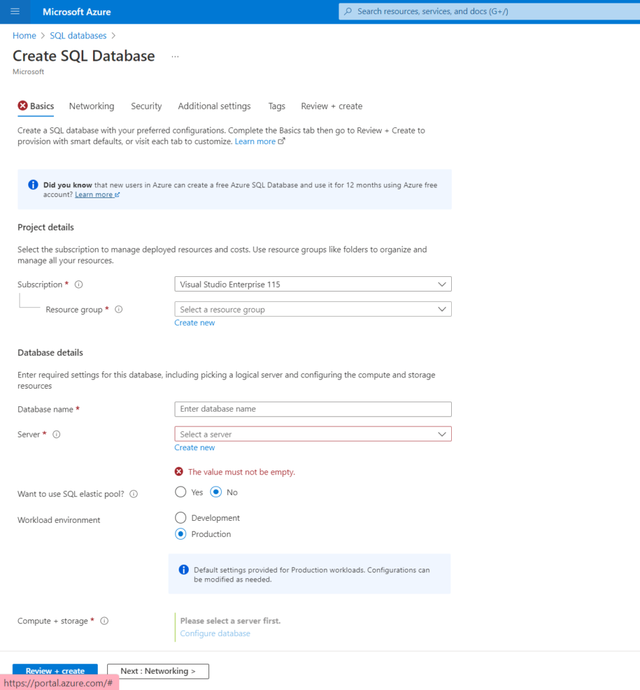Click the Database details heading
Viewport: 640px width, 690px height.
(50, 352)
